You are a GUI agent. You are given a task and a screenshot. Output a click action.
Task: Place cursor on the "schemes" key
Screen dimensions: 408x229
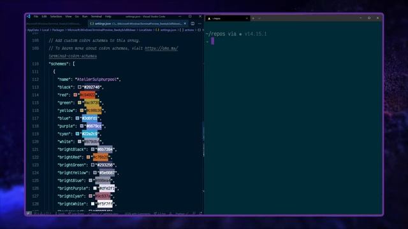click(59, 64)
